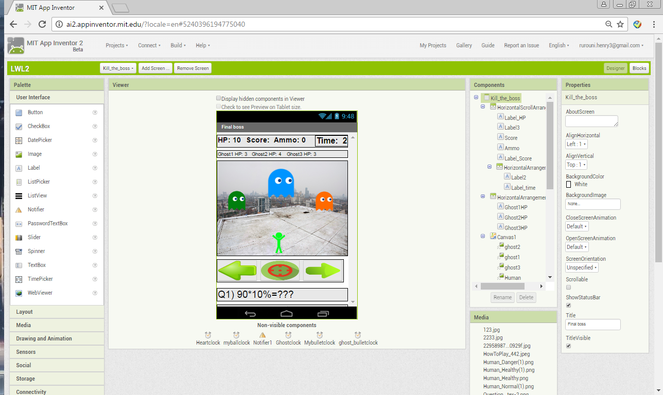663x395 pixels.
Task: Click the Components panel horizontal scrollbar
Action: point(502,286)
